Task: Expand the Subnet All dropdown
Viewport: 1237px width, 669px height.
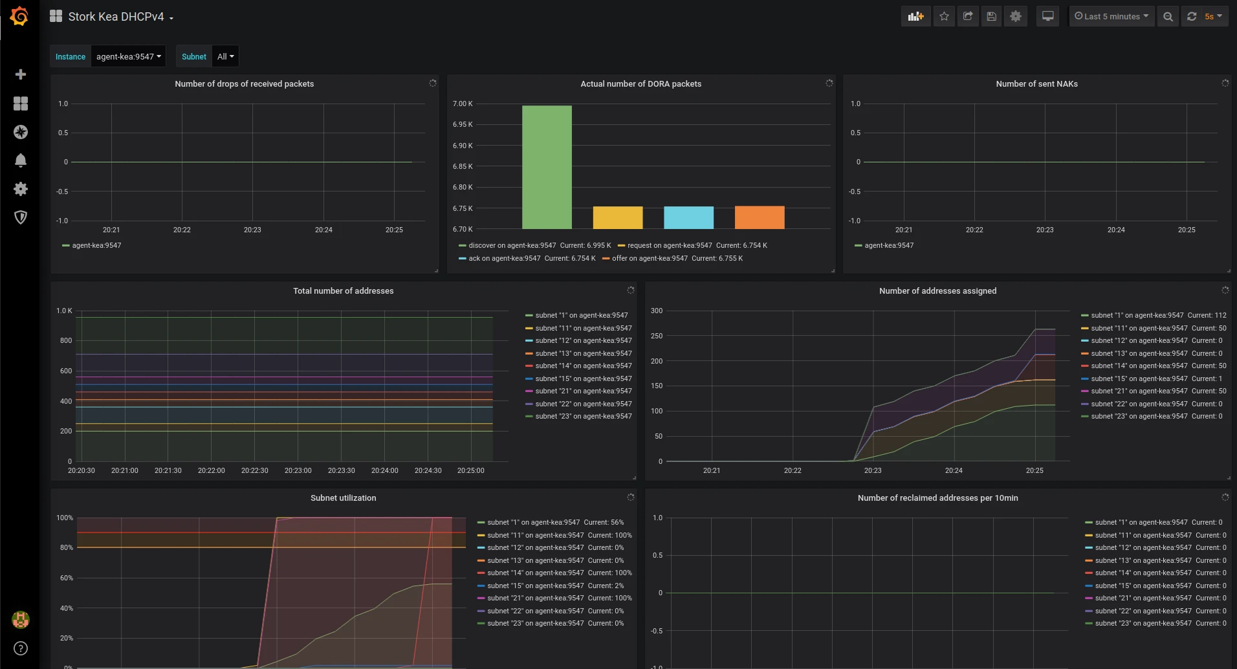Action: [x=226, y=56]
